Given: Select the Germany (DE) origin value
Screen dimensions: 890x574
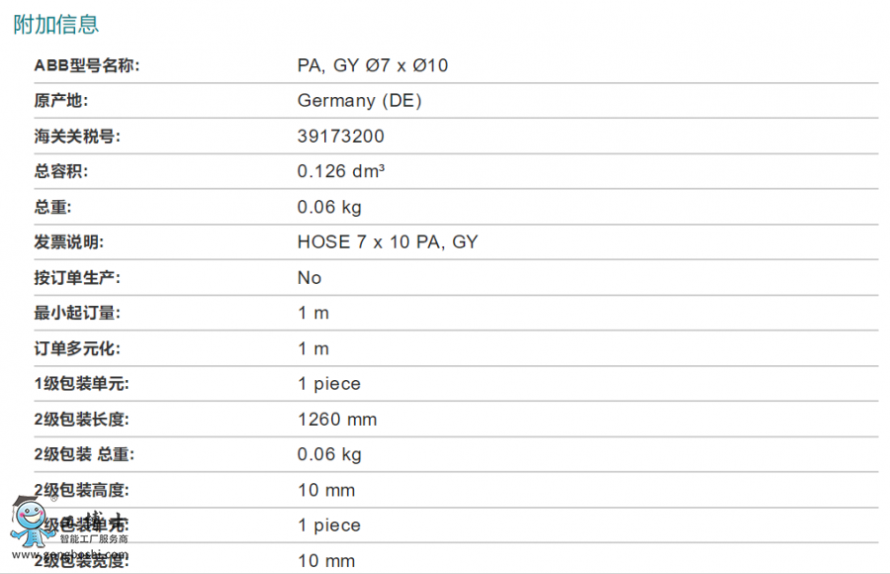Looking at the screenshot, I should (x=359, y=101).
